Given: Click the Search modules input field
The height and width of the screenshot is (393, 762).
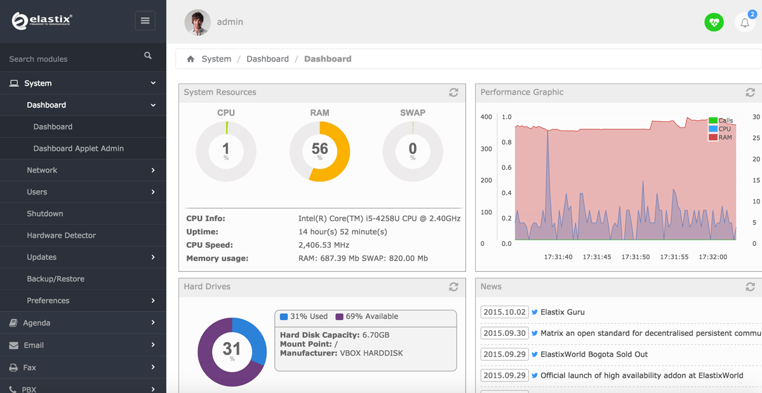Looking at the screenshot, I should [70, 59].
